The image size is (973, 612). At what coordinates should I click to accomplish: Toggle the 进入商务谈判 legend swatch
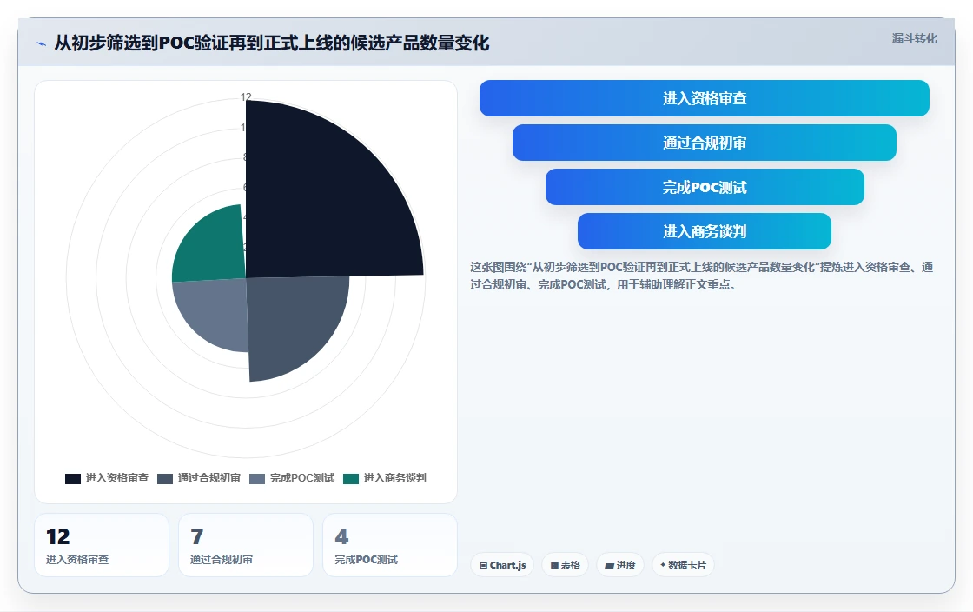351,478
